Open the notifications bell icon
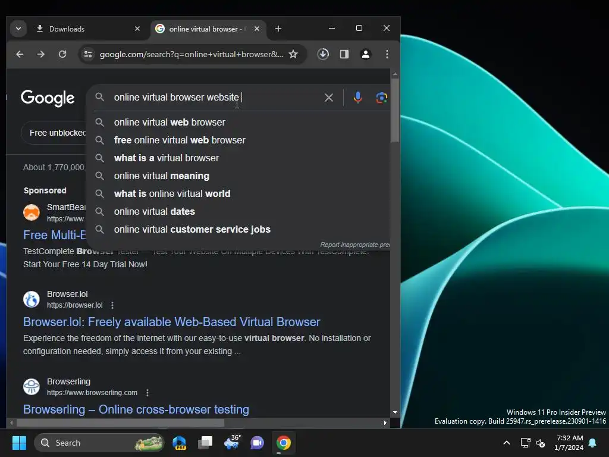The height and width of the screenshot is (457, 609). (x=593, y=443)
